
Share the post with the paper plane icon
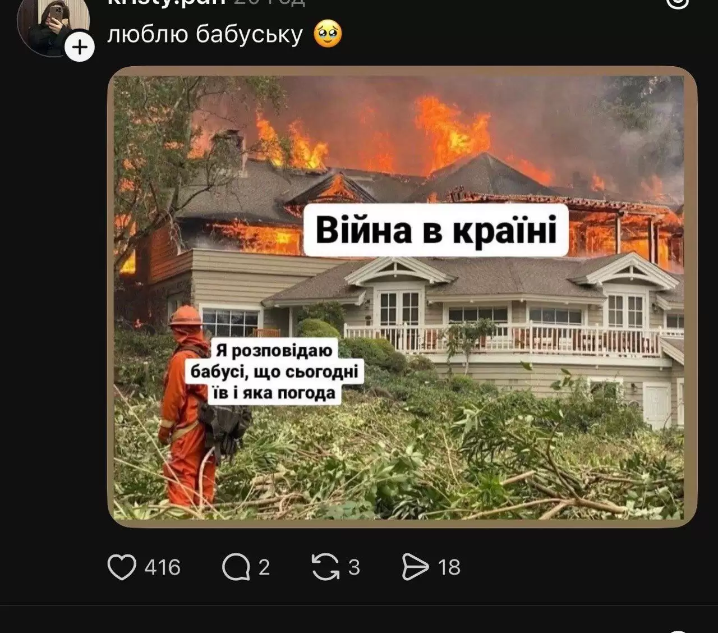[415, 567]
